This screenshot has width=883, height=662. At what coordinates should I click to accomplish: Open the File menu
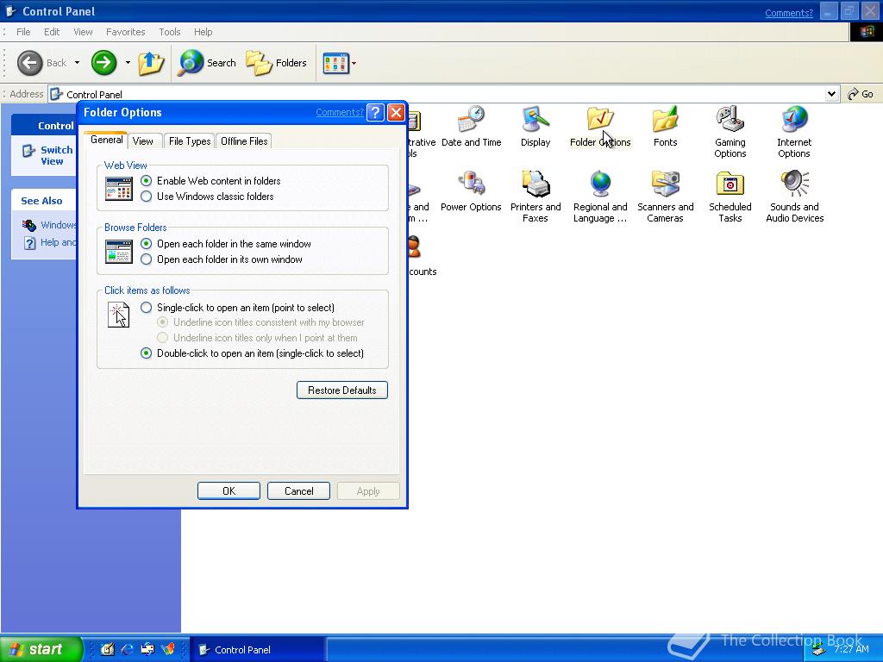click(x=23, y=32)
